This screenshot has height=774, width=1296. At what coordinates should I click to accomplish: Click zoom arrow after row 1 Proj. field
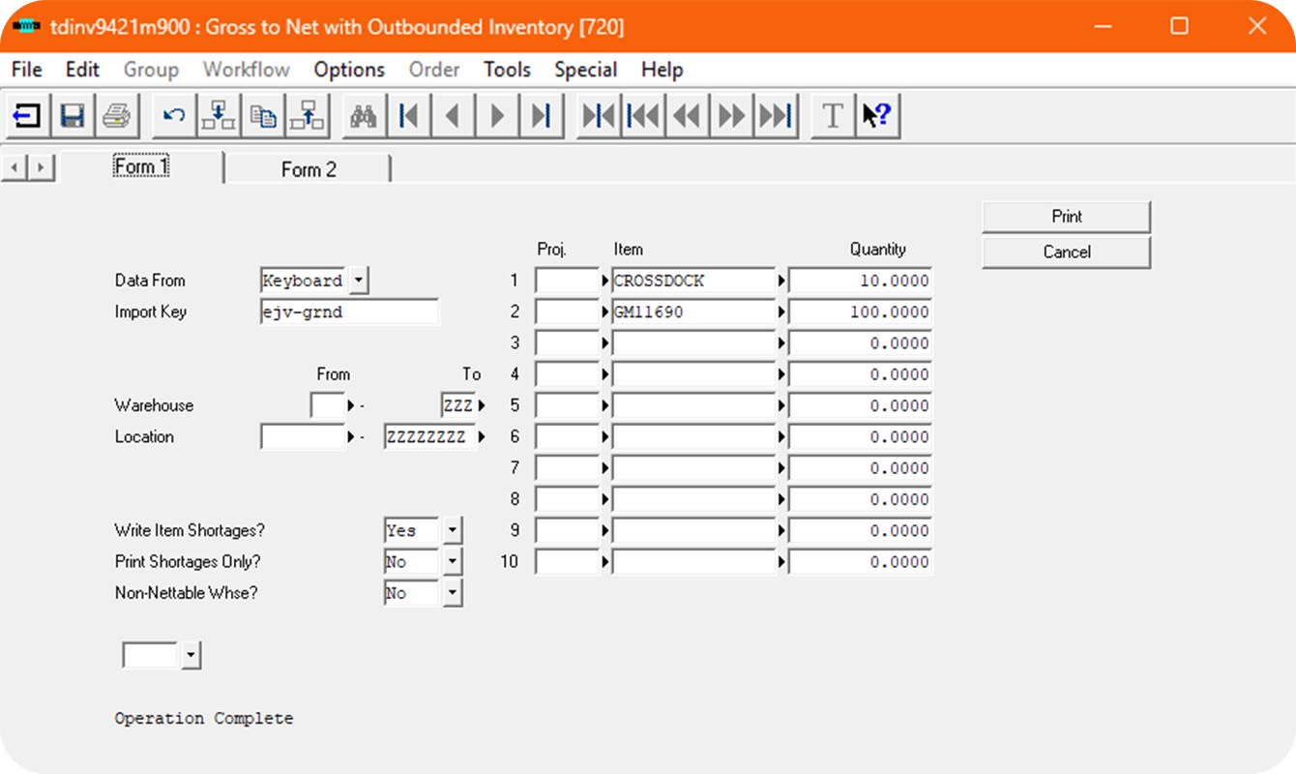pyautogui.click(x=605, y=281)
